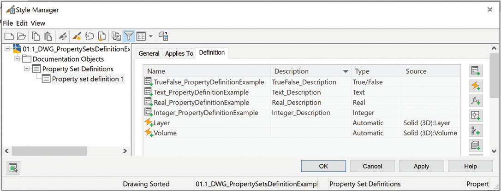Click the Paste style toolbar icon

[x=48, y=36]
